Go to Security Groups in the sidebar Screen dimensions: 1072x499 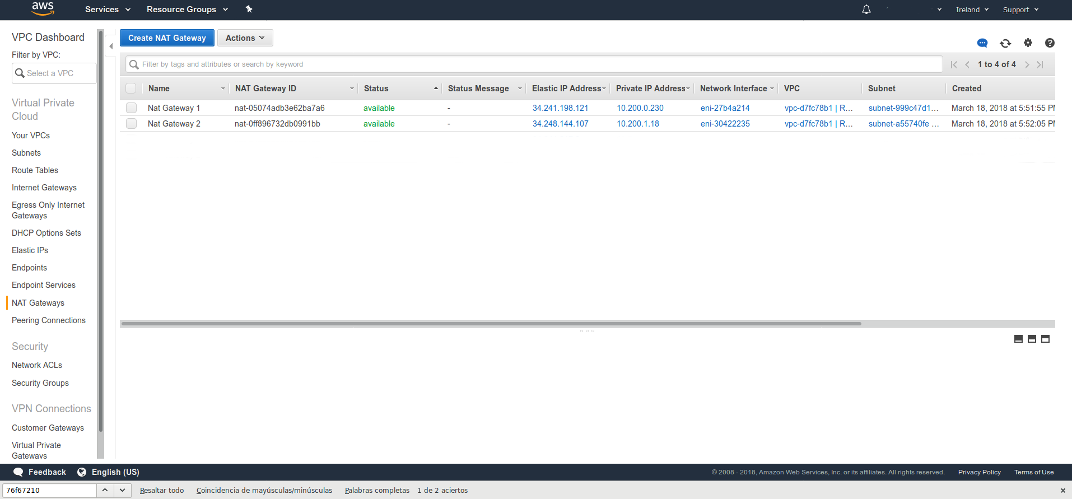[x=40, y=383]
